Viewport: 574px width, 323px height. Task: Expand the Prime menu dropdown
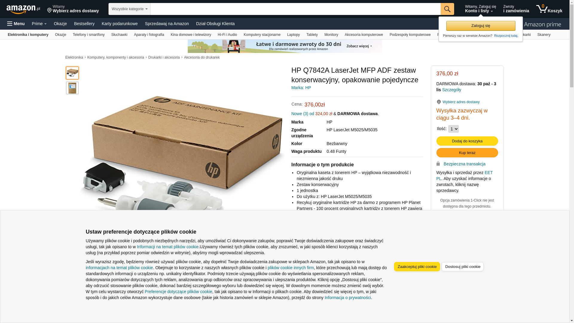coord(39,24)
